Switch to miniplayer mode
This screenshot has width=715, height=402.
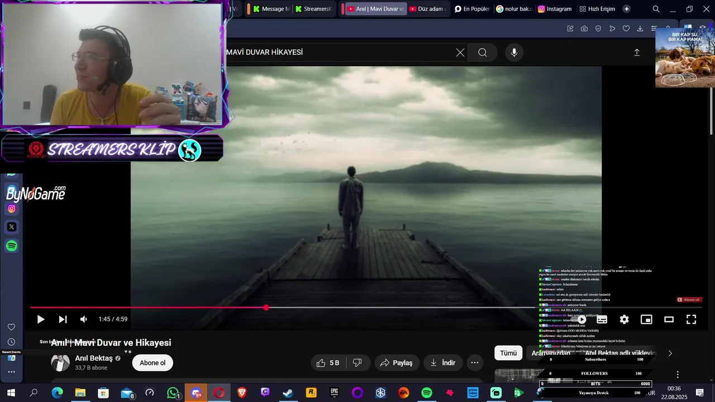[646, 319]
